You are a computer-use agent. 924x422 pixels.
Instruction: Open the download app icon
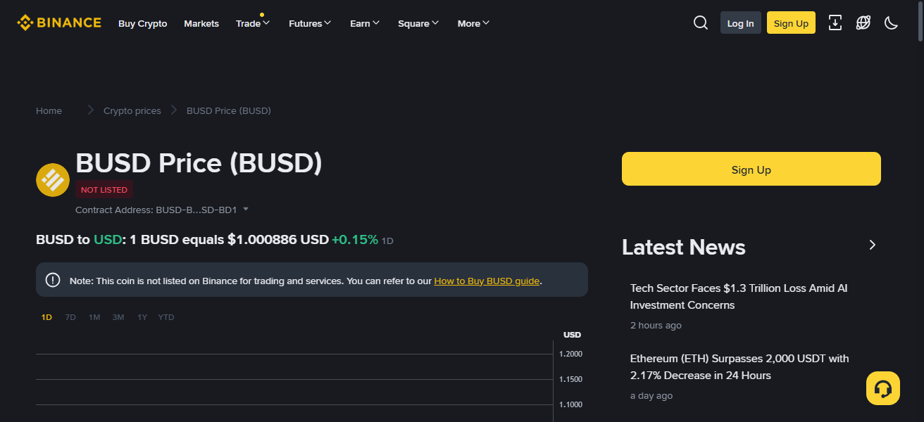pyautogui.click(x=835, y=23)
